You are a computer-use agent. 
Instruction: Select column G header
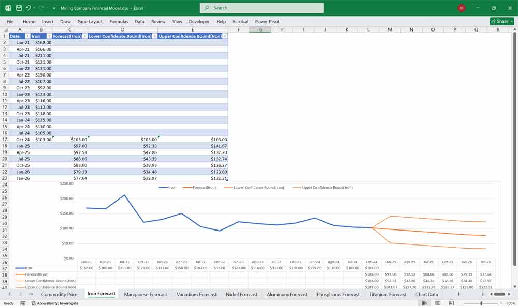261,29
